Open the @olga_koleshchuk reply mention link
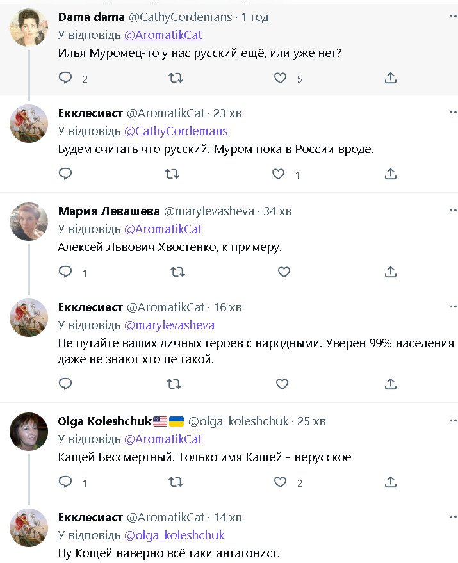This screenshot has width=458, height=563. click(174, 535)
